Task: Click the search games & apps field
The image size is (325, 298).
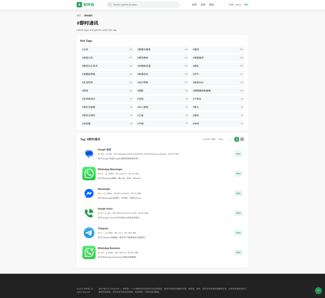Action: [x=144, y=5]
